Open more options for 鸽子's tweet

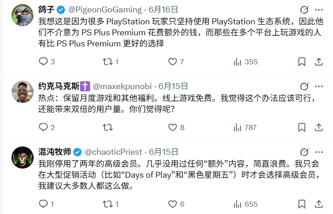(318, 9)
